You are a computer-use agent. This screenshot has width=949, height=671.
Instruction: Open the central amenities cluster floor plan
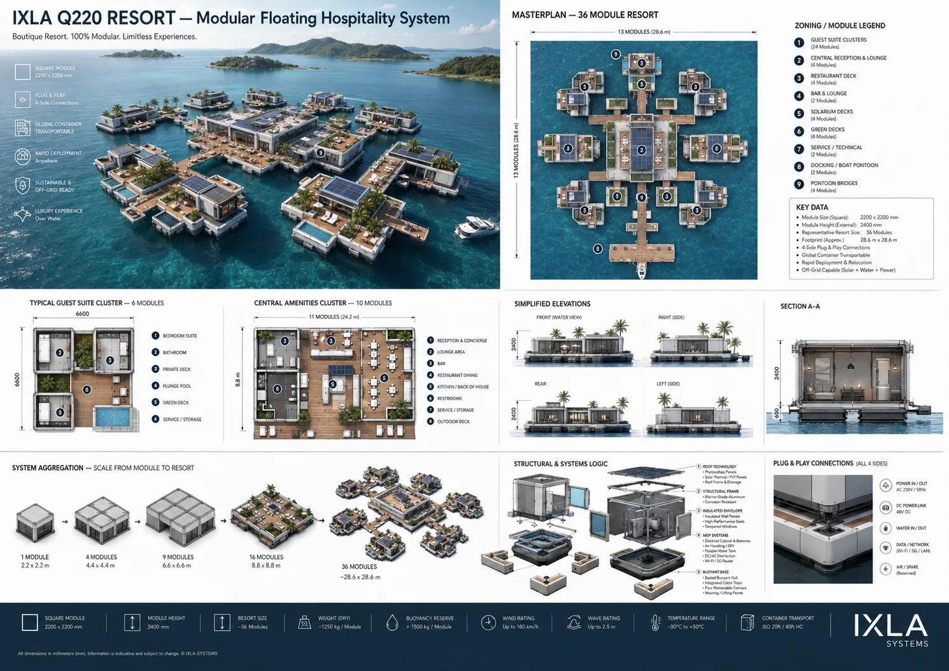(x=334, y=383)
